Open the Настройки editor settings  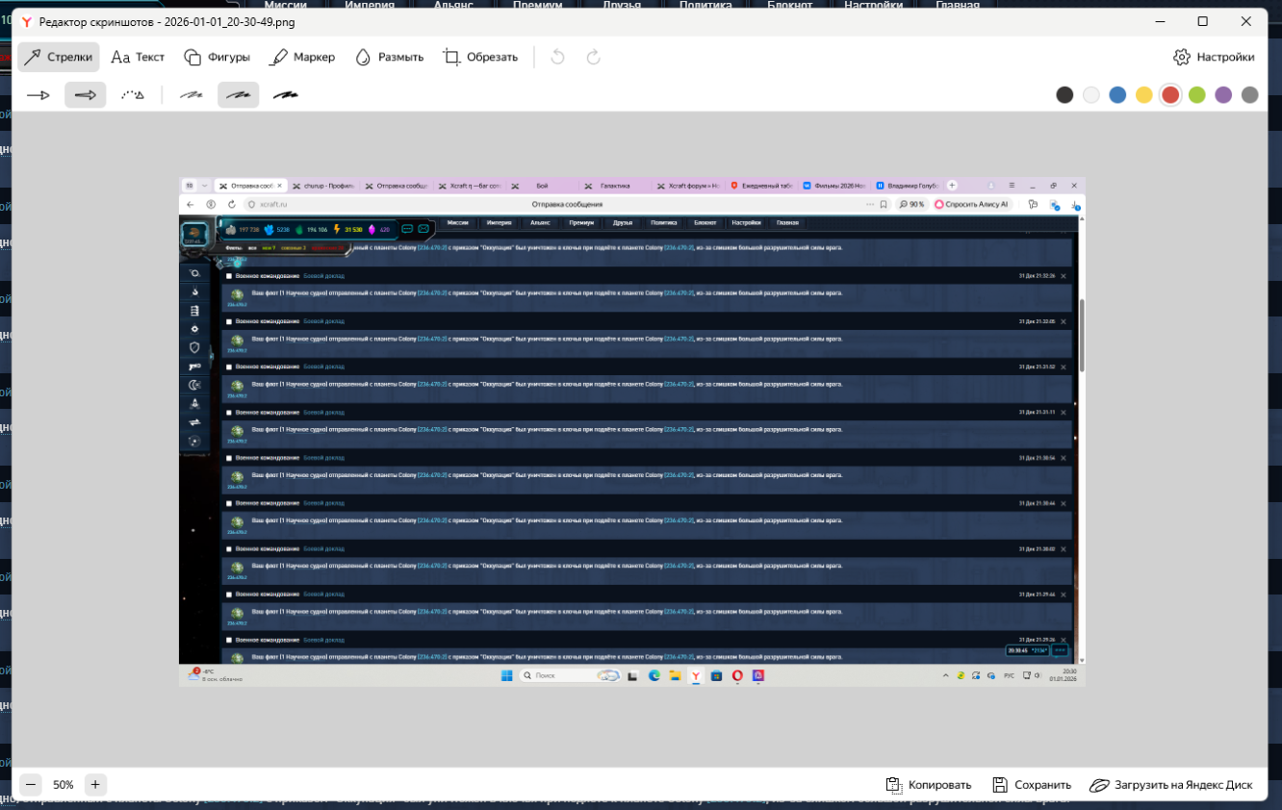(x=1214, y=57)
